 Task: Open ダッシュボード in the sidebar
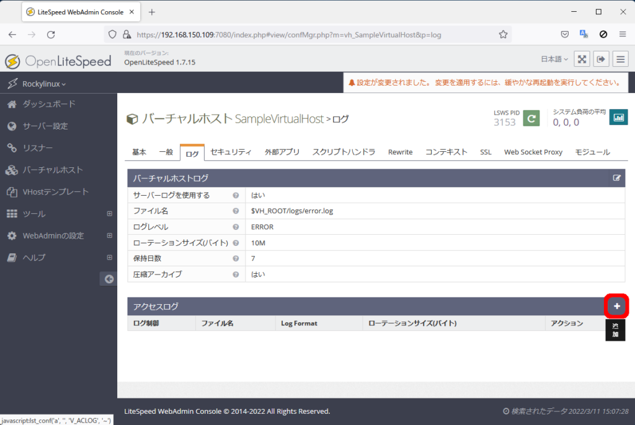pyautogui.click(x=48, y=104)
